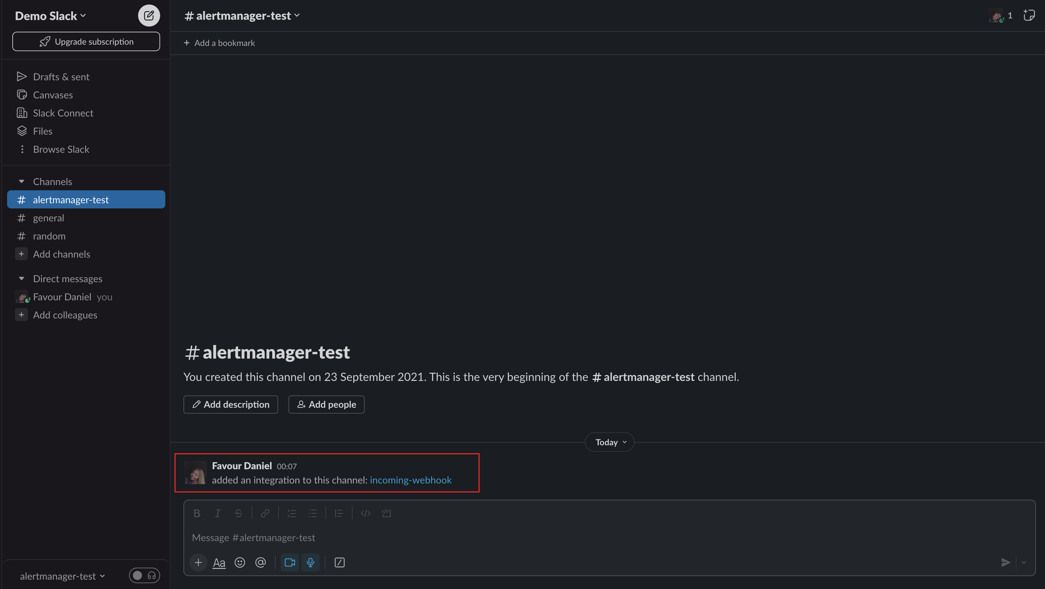Click the compose new message icon
The height and width of the screenshot is (589, 1045).
coord(149,16)
